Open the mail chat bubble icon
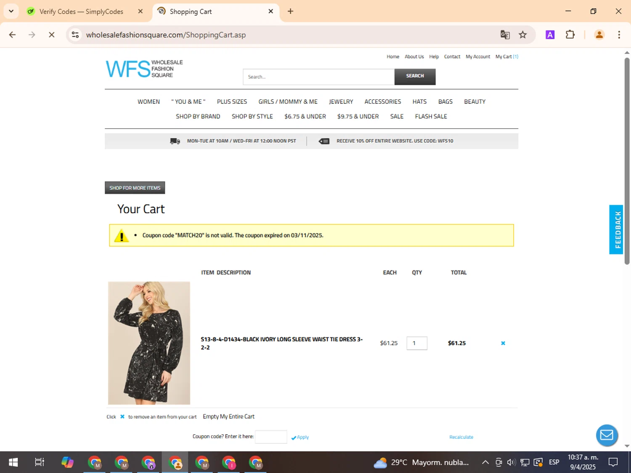Screen dimensions: 631x473 [x=607, y=435]
